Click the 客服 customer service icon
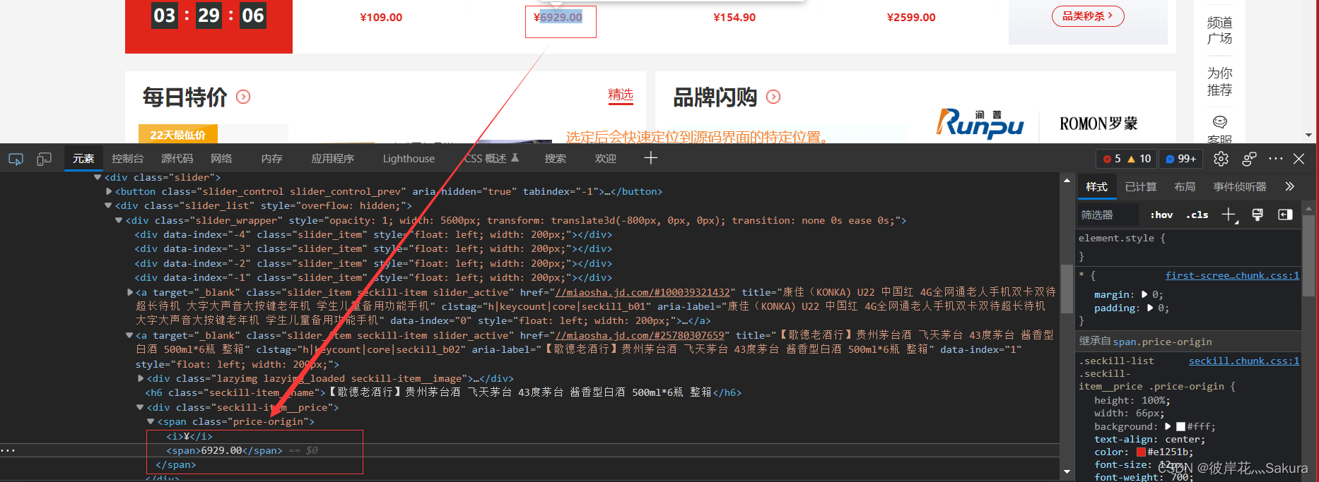 (x=1219, y=122)
